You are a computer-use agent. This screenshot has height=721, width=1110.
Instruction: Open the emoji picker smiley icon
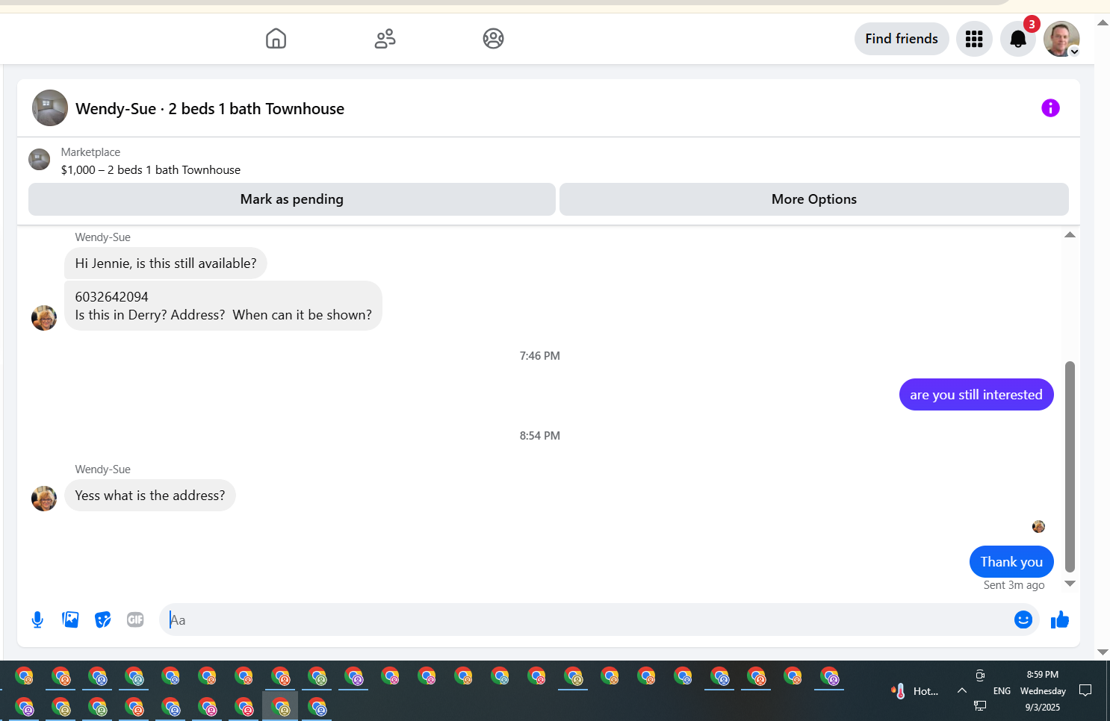tap(1023, 619)
